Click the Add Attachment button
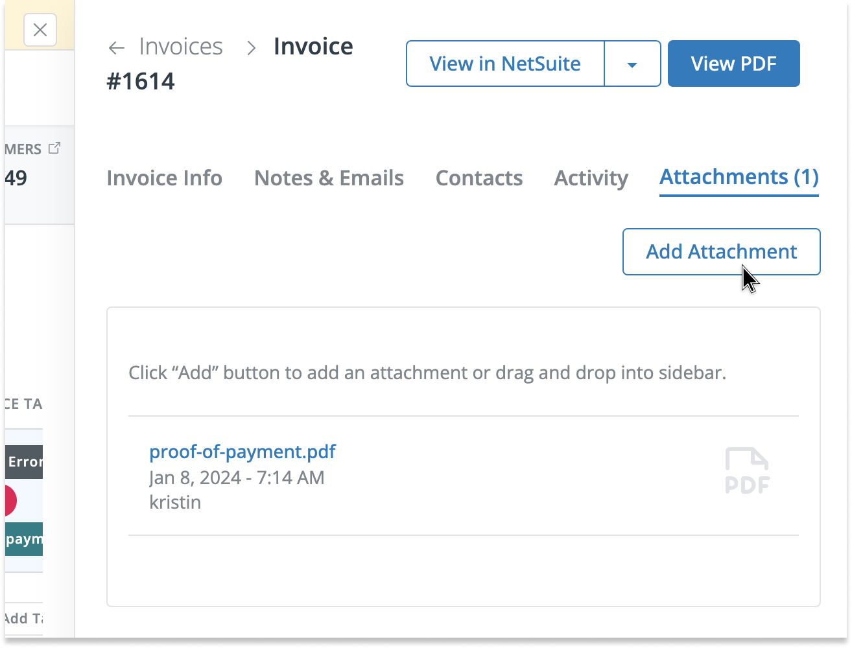Image resolution: width=852 pixels, height=648 pixels. [x=721, y=251]
